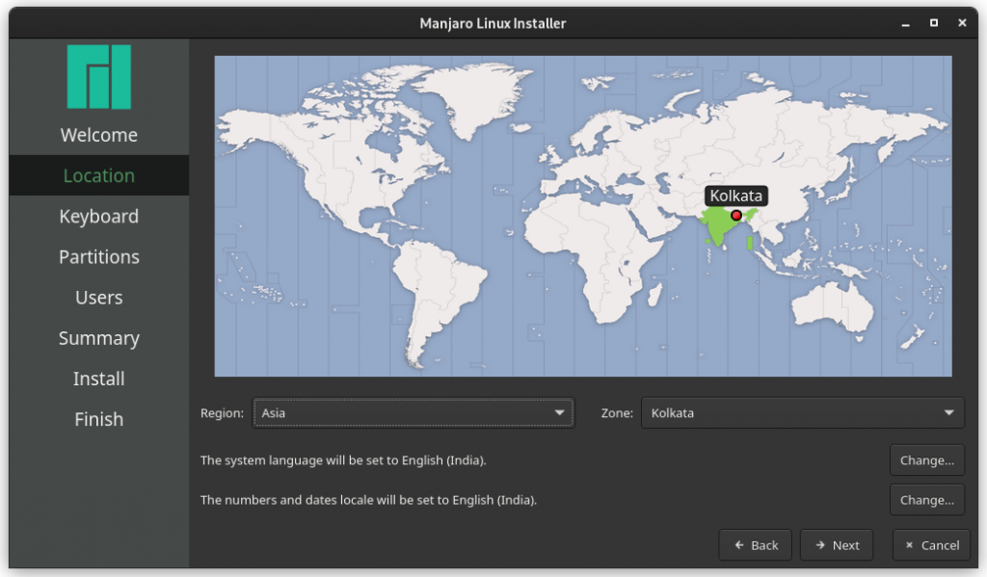987x577 pixels.
Task: Open the Users step
Action: coord(98,297)
